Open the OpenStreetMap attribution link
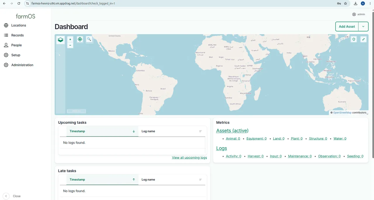Screen dimensions: 374x200 (x=342, y=113)
